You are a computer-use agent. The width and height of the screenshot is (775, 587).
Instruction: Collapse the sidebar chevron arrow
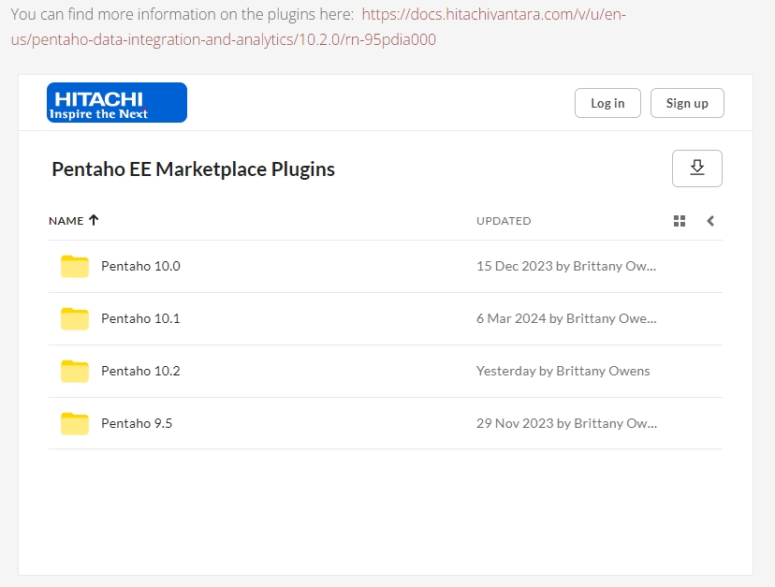click(710, 221)
